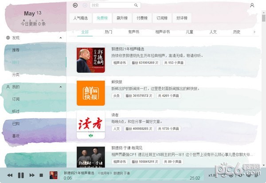Open 喜欢 in the sidebar
Screen dimensions: 266x183
tap(16, 136)
